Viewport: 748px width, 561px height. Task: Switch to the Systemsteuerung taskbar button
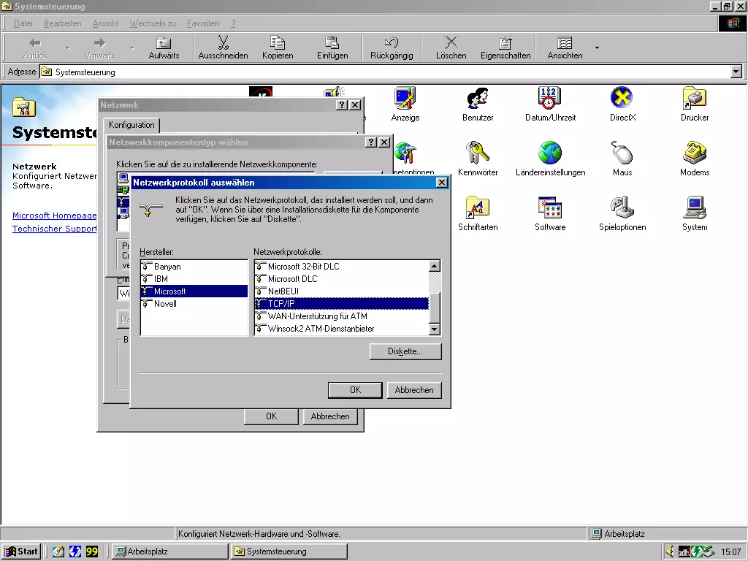click(288, 552)
